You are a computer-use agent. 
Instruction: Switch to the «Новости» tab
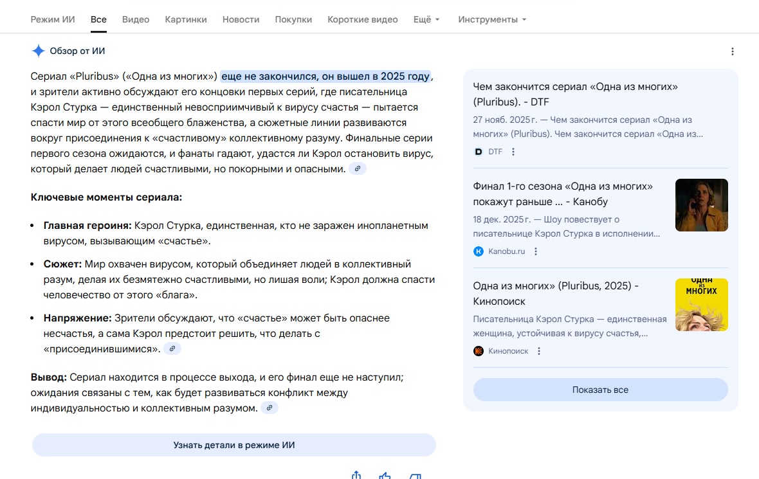tap(241, 19)
